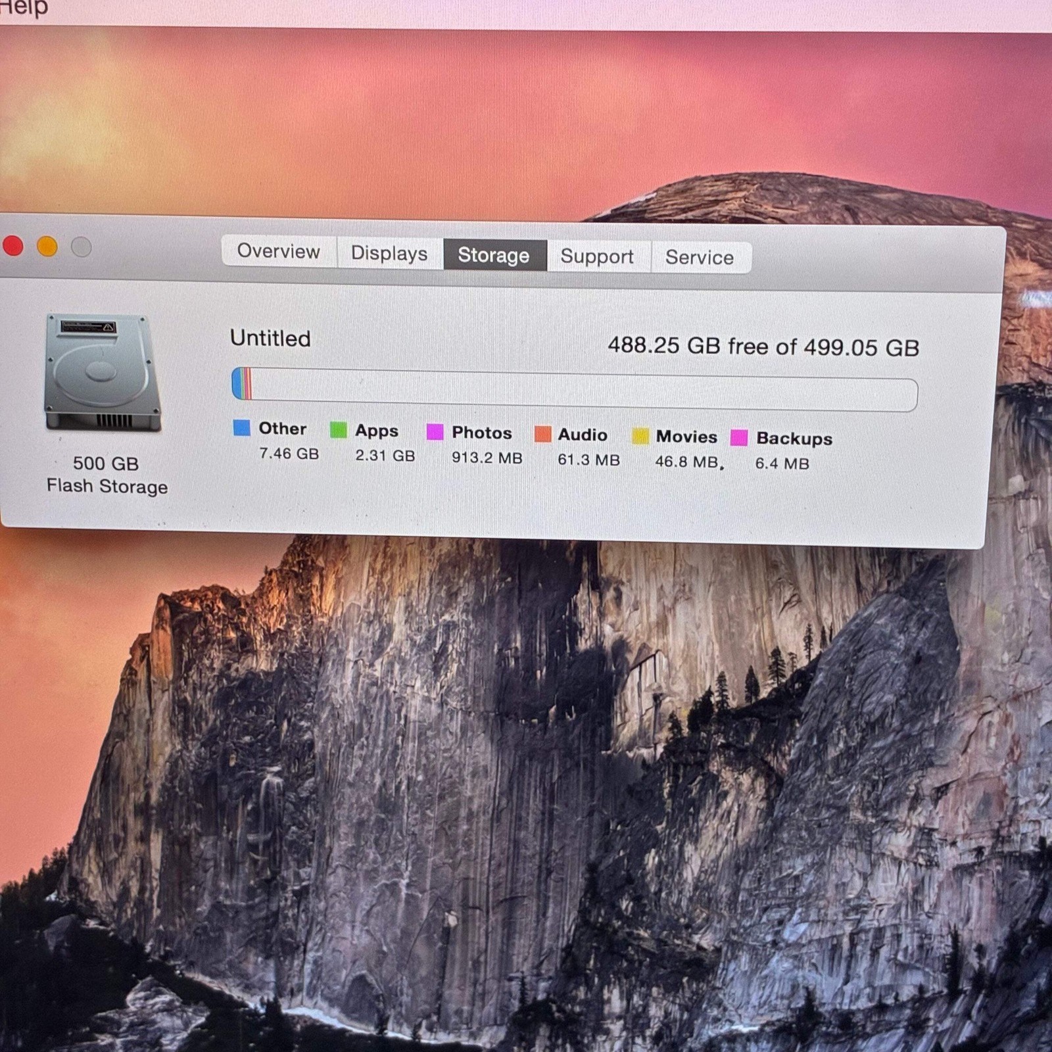Click the green Apps color swatch
This screenshot has height=1052, width=1052.
[338, 431]
